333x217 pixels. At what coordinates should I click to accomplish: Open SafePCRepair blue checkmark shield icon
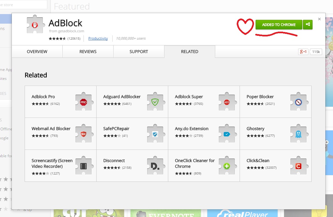click(x=156, y=134)
